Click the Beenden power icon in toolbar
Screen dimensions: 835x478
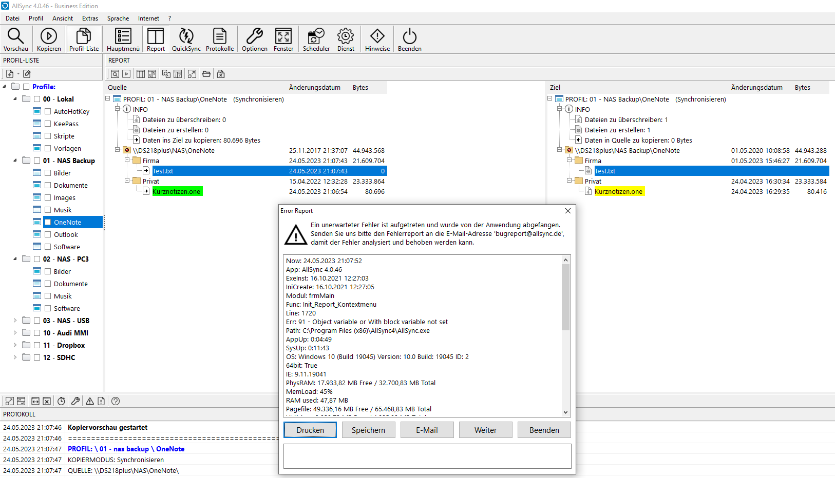pos(409,36)
